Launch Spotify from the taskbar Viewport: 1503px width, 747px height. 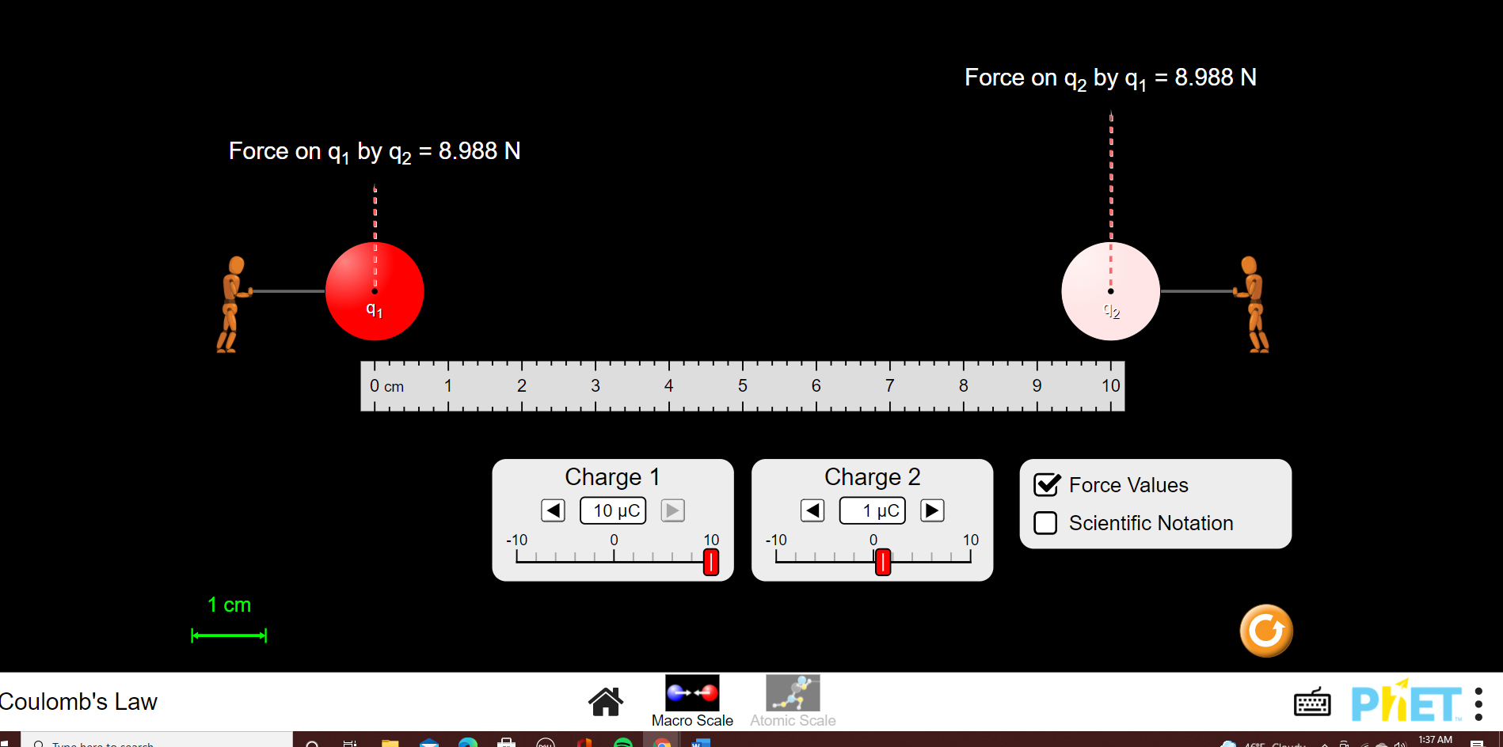624,742
